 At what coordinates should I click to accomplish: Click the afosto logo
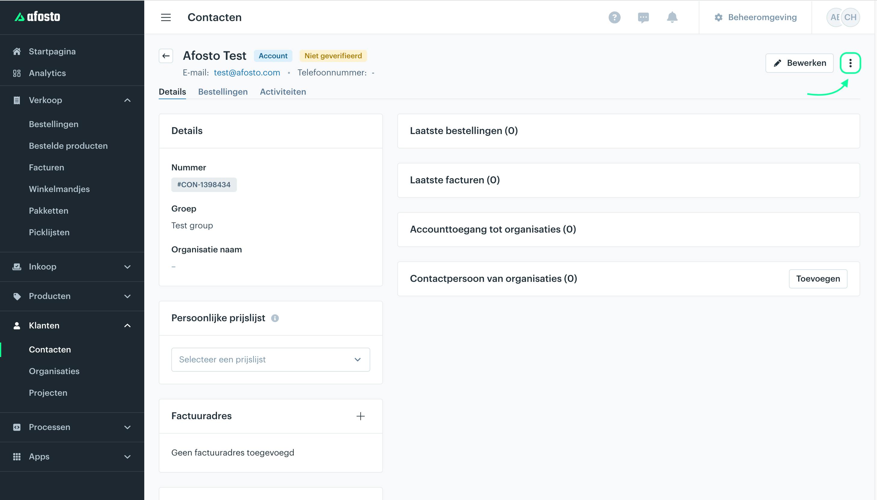click(37, 17)
